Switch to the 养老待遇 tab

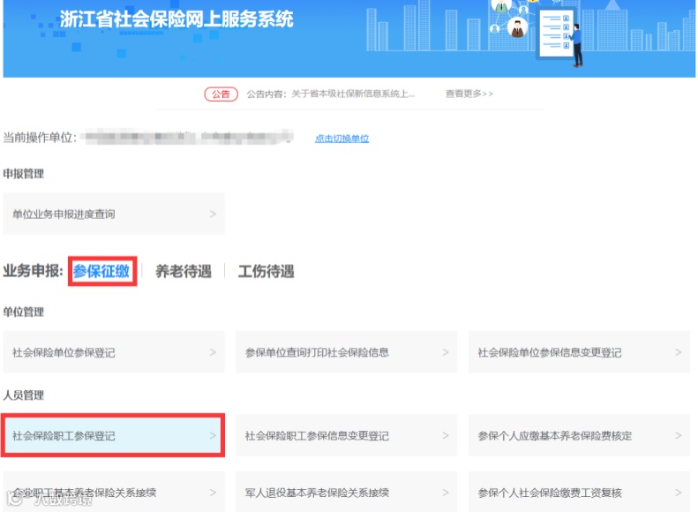coord(184,271)
